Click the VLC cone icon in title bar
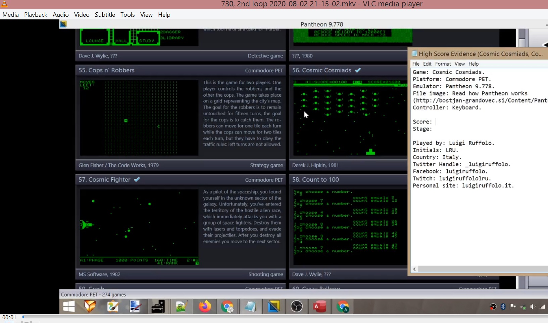The height and width of the screenshot is (323, 548). [x=4, y=4]
